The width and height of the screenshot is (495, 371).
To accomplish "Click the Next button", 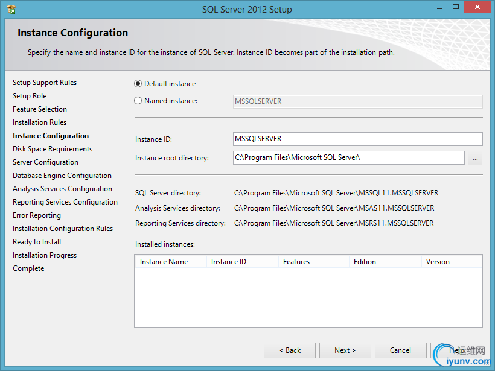I will [x=345, y=350].
